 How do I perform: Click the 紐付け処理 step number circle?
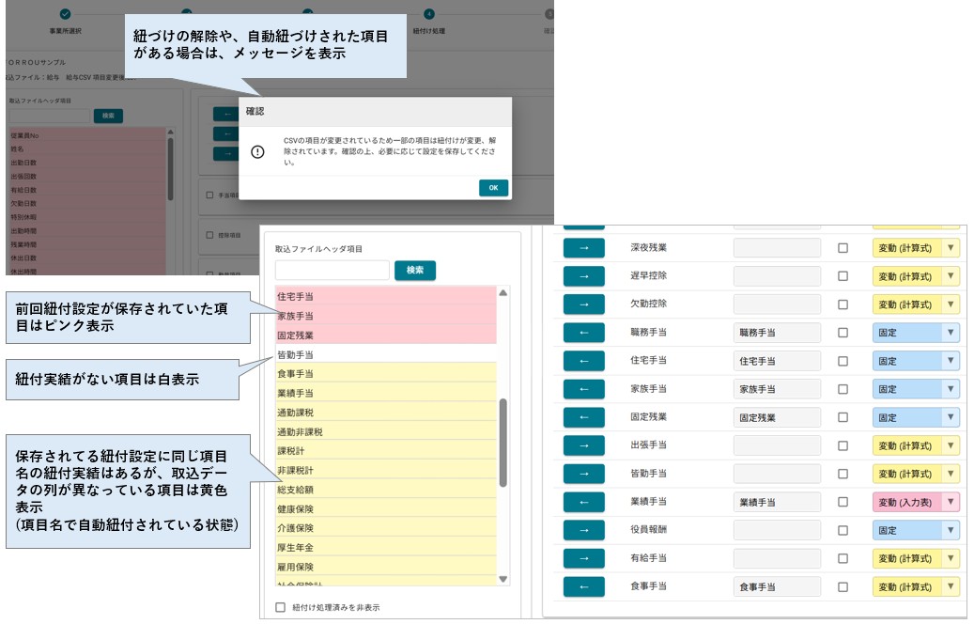[428, 14]
